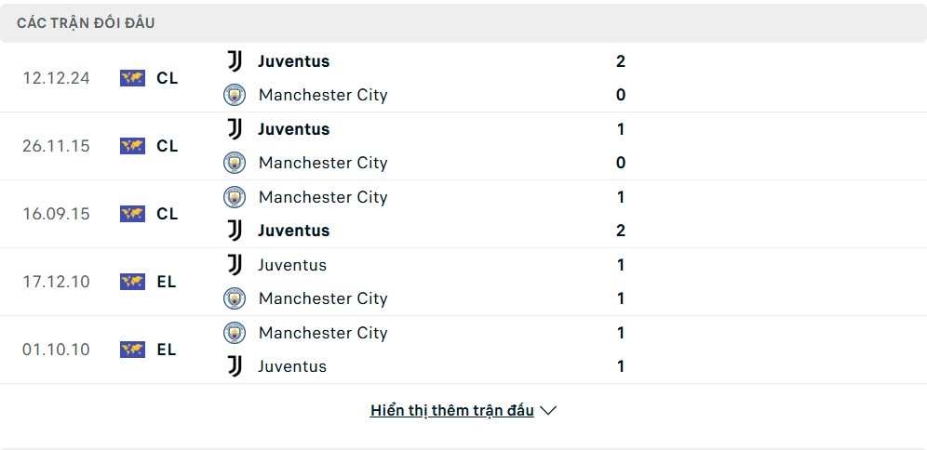Click the Juventus crest in 12.12.24 match

click(x=235, y=61)
